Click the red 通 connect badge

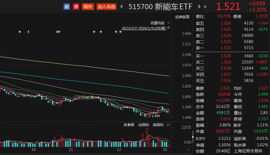[x=76, y=6]
